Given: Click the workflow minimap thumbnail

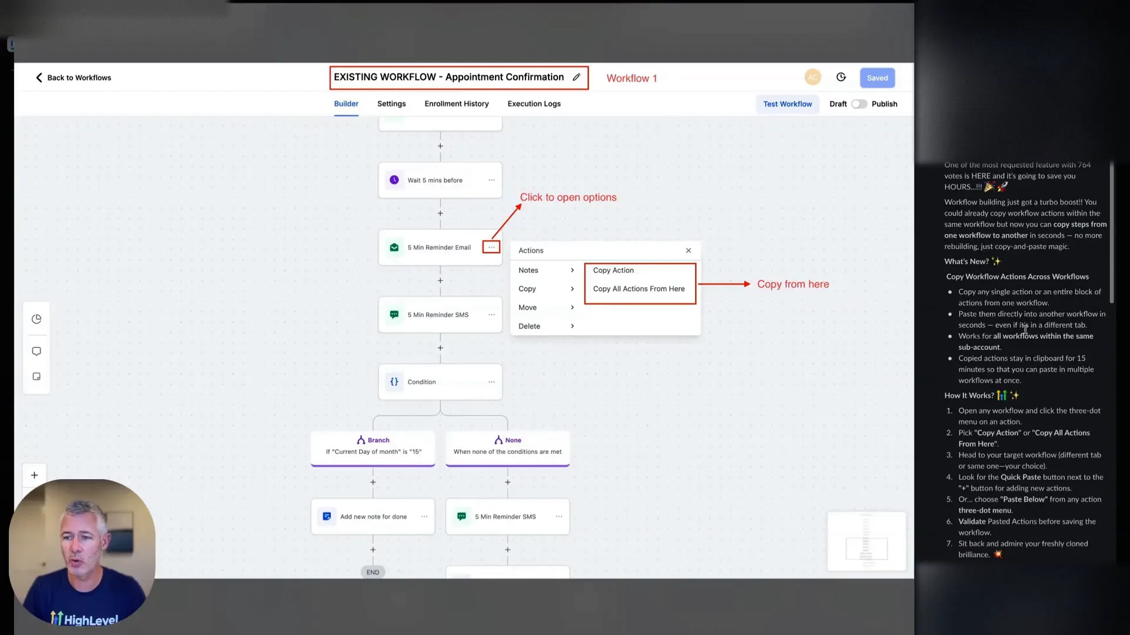Looking at the screenshot, I should [866, 541].
